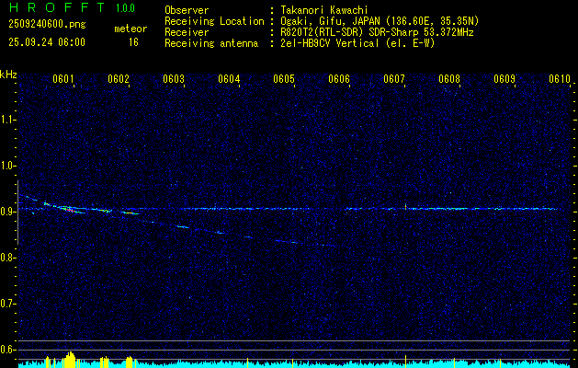The width and height of the screenshot is (578, 368).
Task: Select the filename 2509240600.png
Action: (47, 24)
